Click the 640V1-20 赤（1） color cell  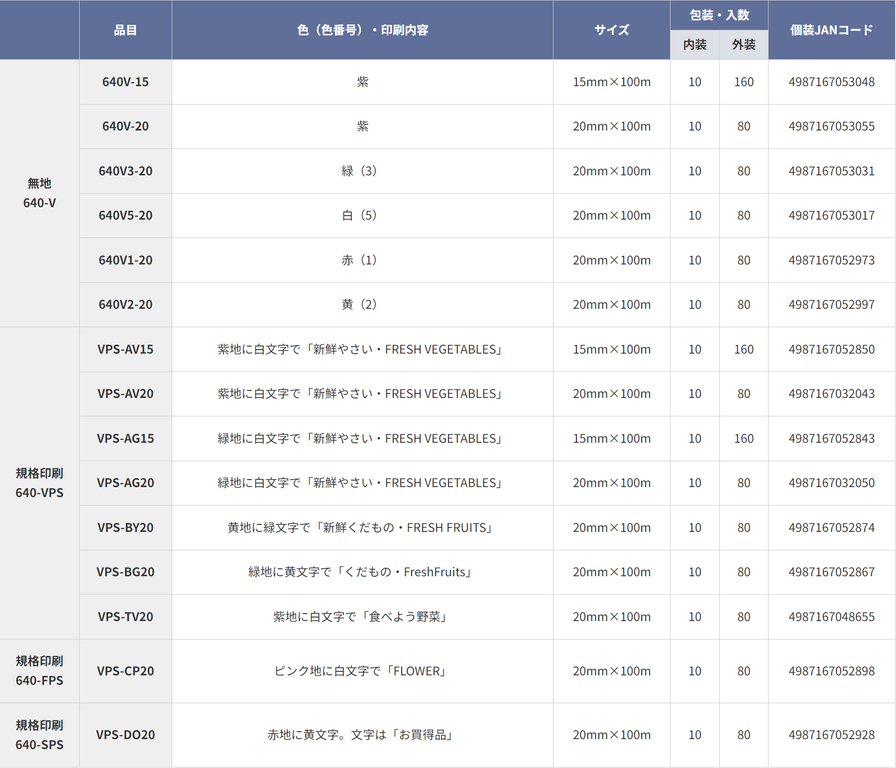point(362,260)
